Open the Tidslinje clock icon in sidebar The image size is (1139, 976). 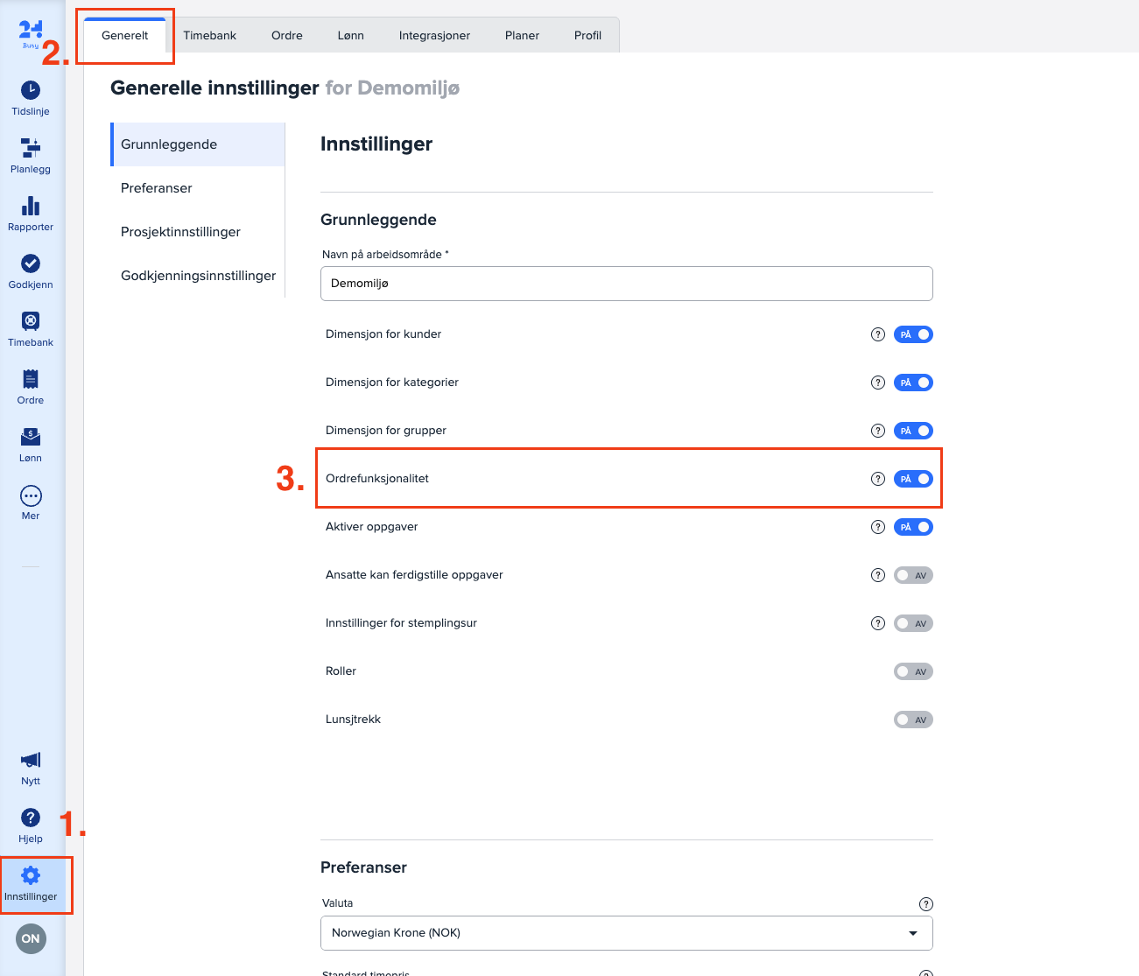coord(31,90)
